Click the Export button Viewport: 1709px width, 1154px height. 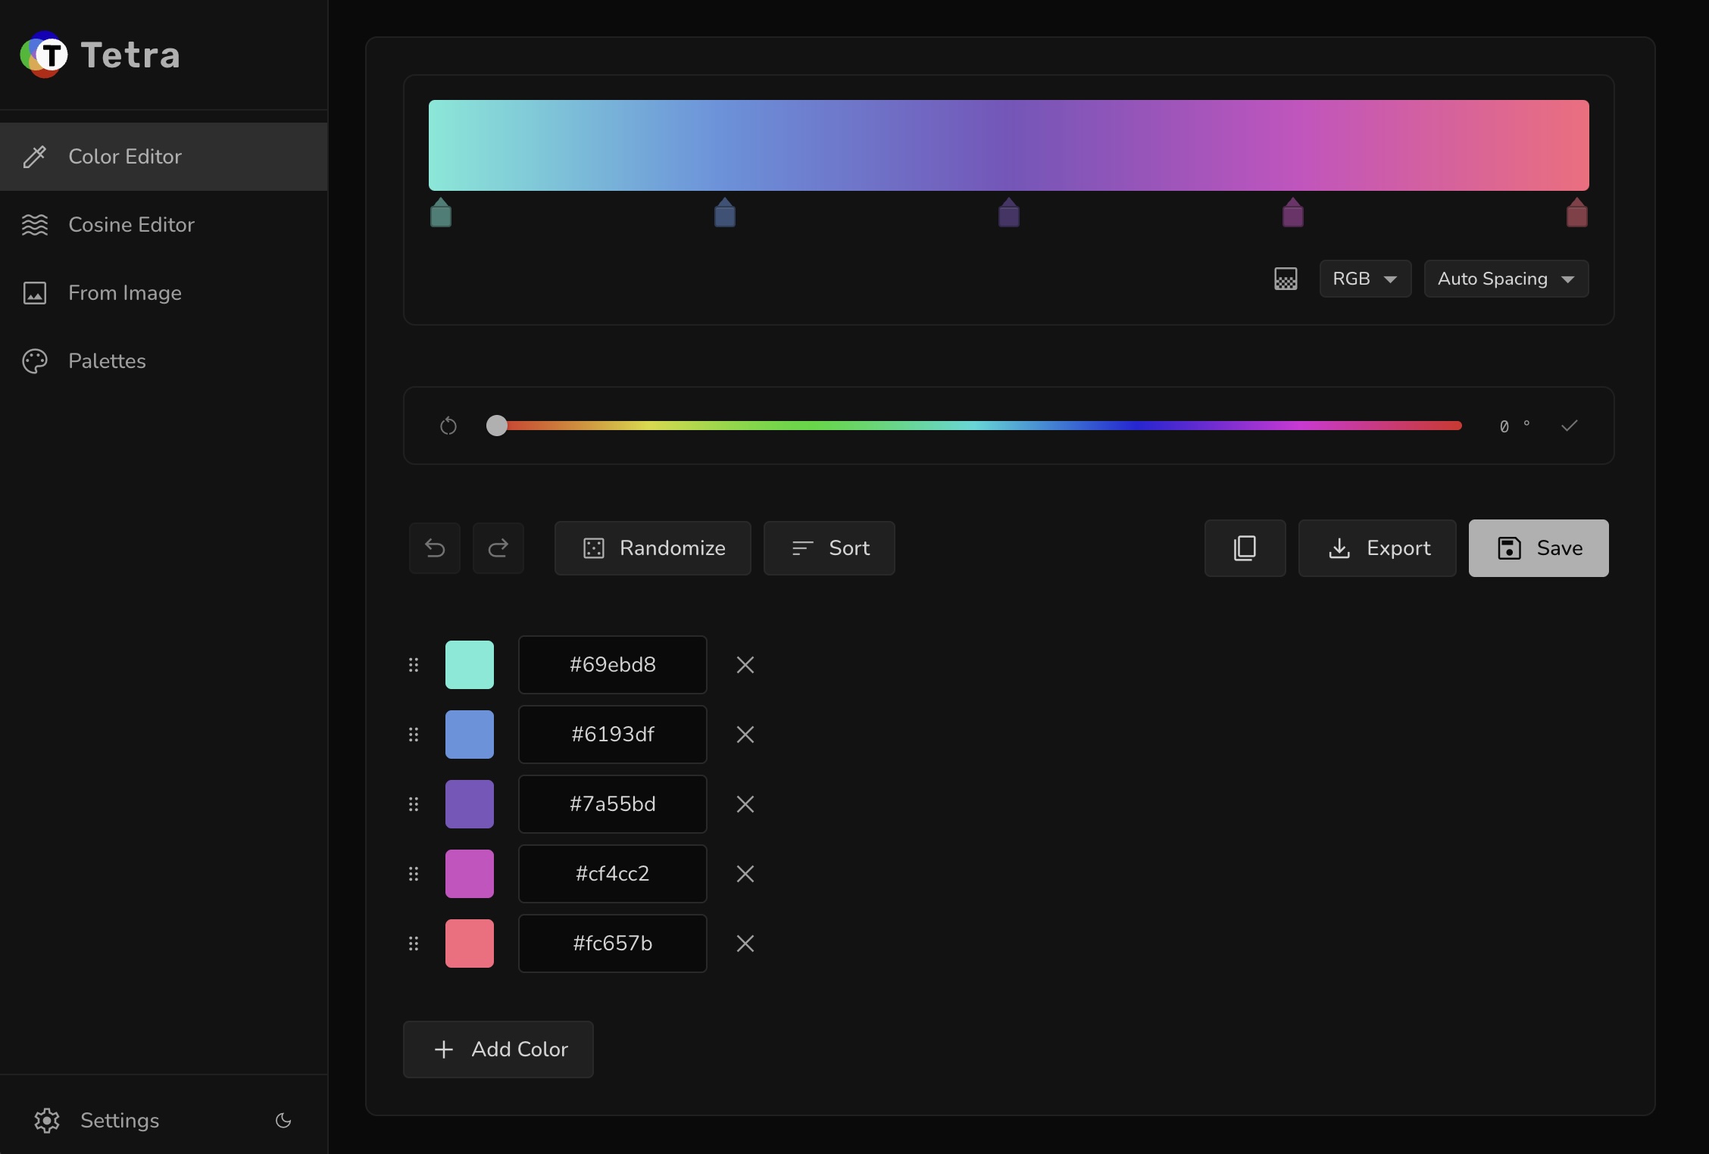click(x=1377, y=548)
